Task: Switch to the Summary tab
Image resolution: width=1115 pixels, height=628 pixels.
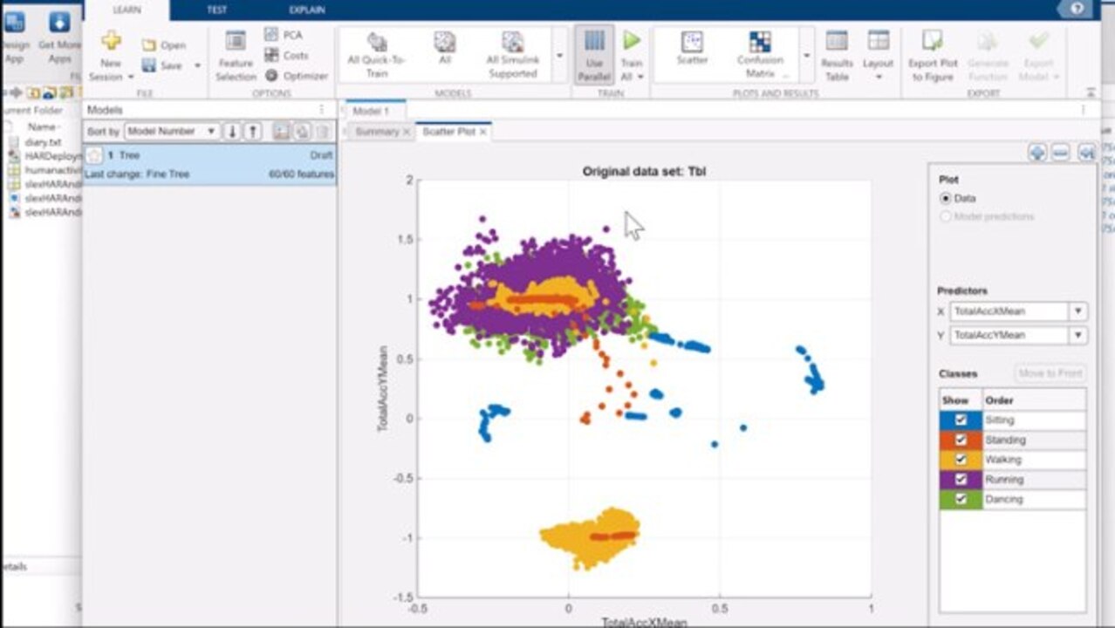Action: (377, 132)
